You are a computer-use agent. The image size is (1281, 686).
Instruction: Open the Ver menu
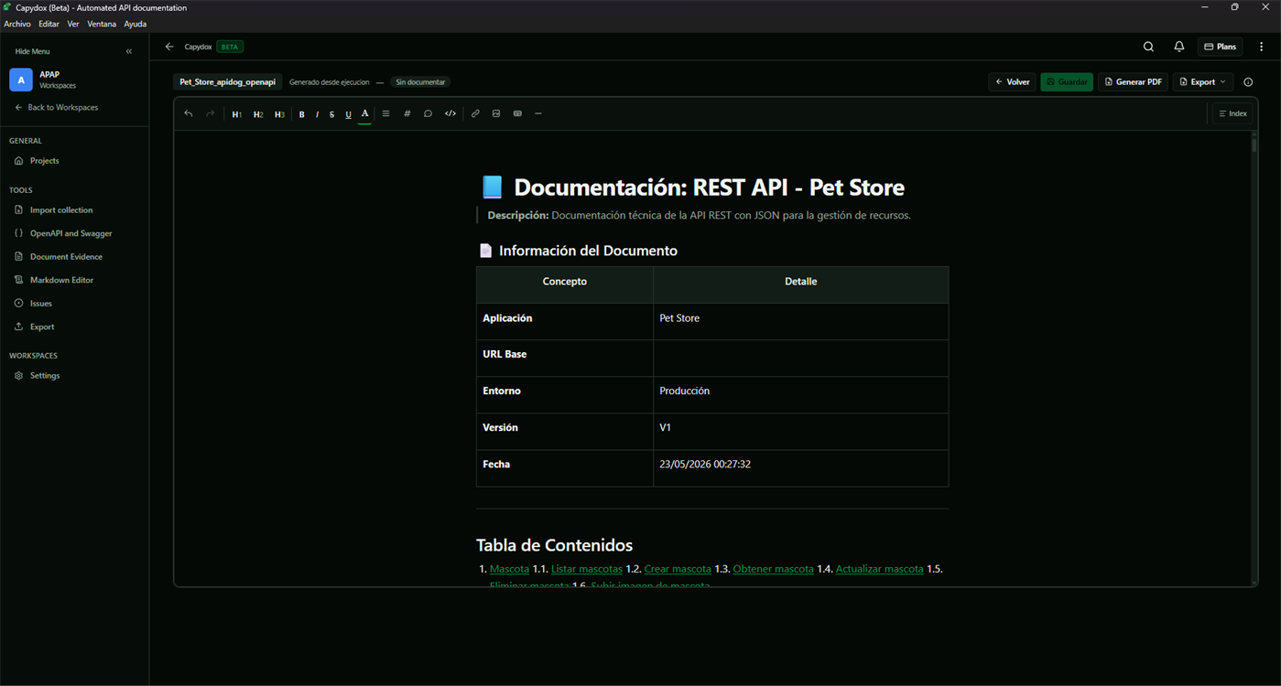click(73, 24)
